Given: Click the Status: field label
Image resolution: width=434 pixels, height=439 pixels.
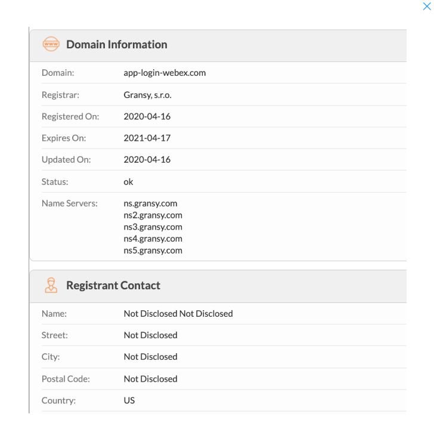Looking at the screenshot, I should pos(55,182).
